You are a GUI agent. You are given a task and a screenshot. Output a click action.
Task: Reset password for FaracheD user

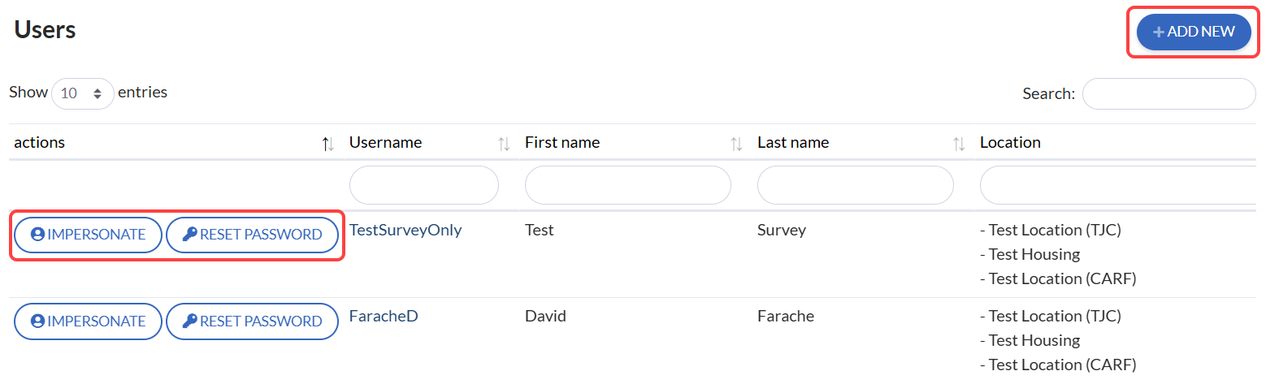[x=252, y=321]
